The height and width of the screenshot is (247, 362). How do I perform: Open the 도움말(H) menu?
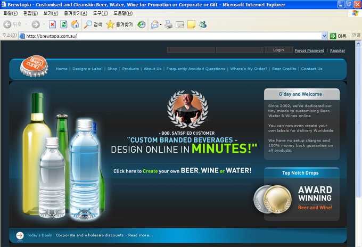(123, 13)
